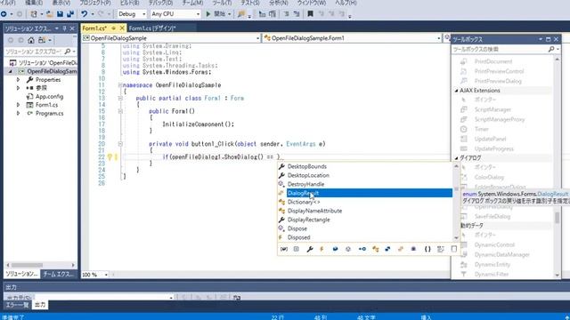Image resolution: width=570 pixels, height=320 pixels.
Task: Select Dispose in the IntelliSense list
Action: pos(365,228)
